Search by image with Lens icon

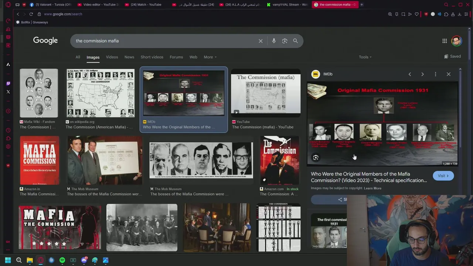pyautogui.click(x=285, y=41)
